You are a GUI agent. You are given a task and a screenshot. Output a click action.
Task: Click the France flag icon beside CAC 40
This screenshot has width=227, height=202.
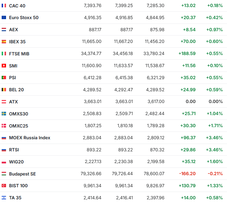[x=4, y=6]
